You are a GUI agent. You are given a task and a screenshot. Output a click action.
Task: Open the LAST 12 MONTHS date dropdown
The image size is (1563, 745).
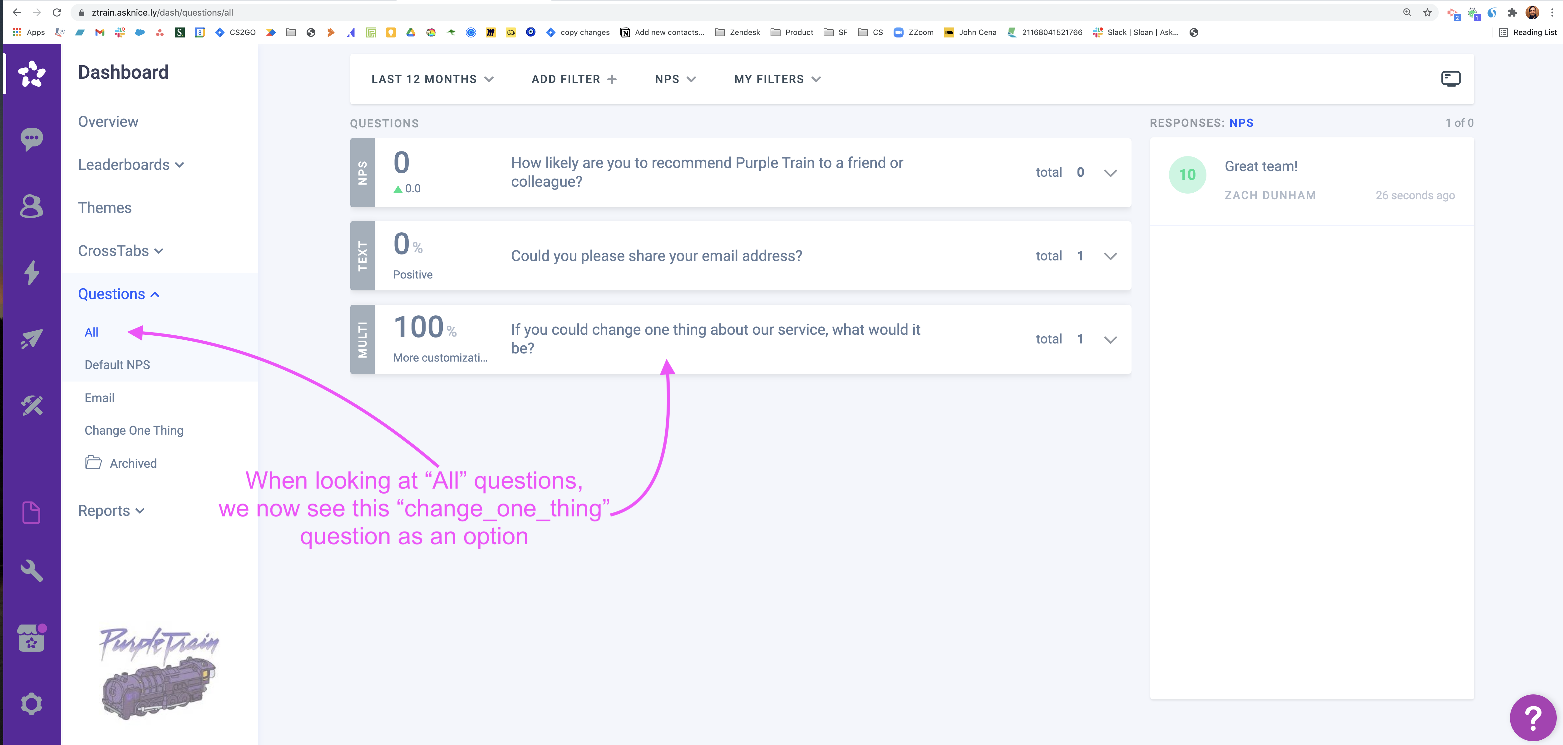432,80
